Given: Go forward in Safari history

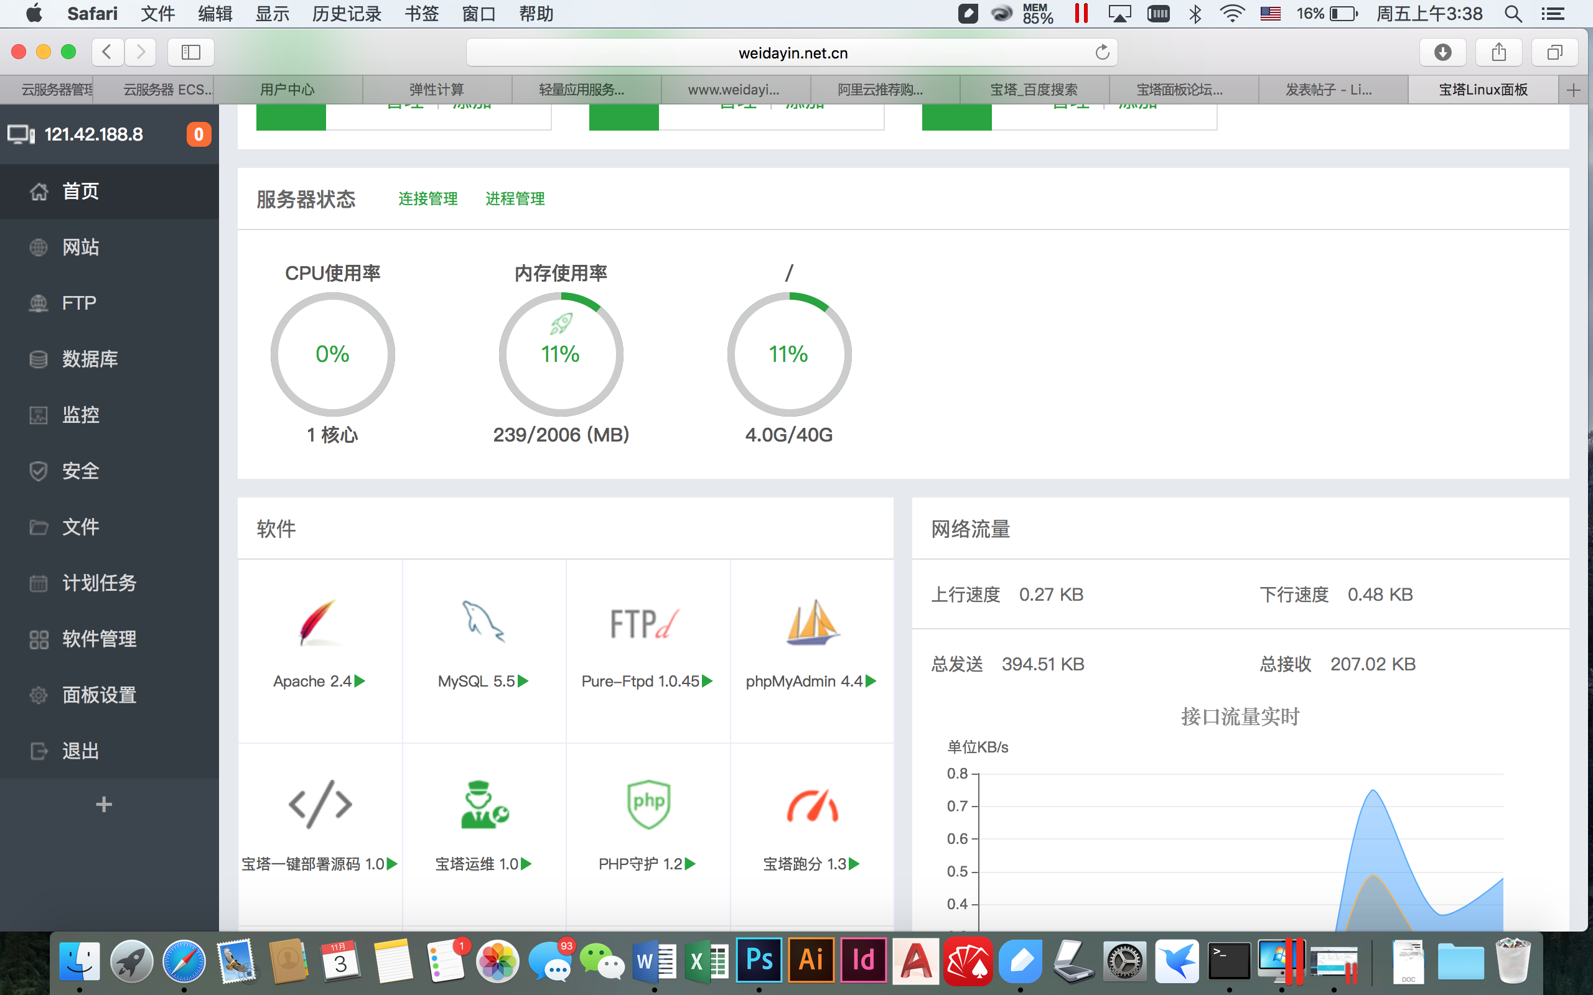Looking at the screenshot, I should [x=140, y=52].
